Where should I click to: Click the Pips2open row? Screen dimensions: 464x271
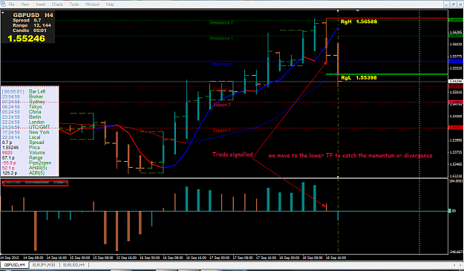pyautogui.click(x=27, y=163)
